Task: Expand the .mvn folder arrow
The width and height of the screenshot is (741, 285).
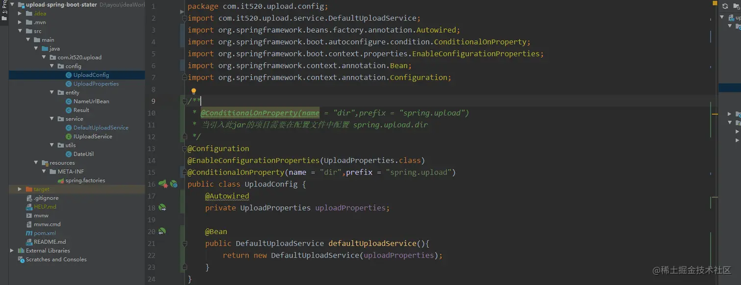Action: pos(20,22)
